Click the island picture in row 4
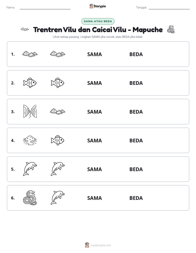 30,140
